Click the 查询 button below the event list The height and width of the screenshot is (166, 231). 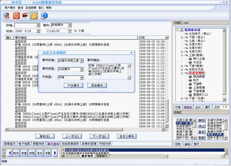tap(45, 136)
